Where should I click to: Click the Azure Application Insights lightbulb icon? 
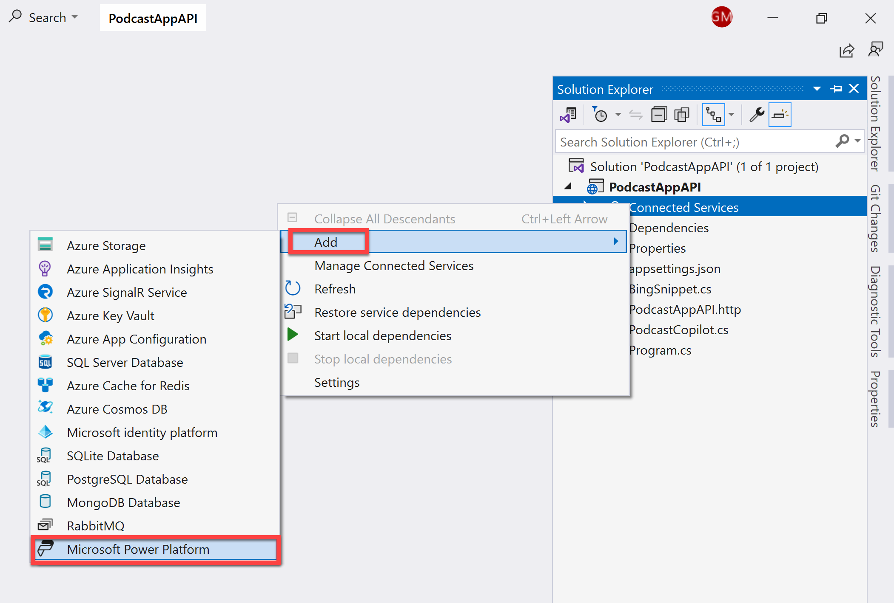coord(45,268)
